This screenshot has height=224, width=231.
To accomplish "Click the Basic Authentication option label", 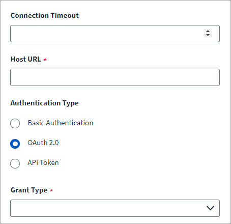I will pyautogui.click(x=61, y=123).
